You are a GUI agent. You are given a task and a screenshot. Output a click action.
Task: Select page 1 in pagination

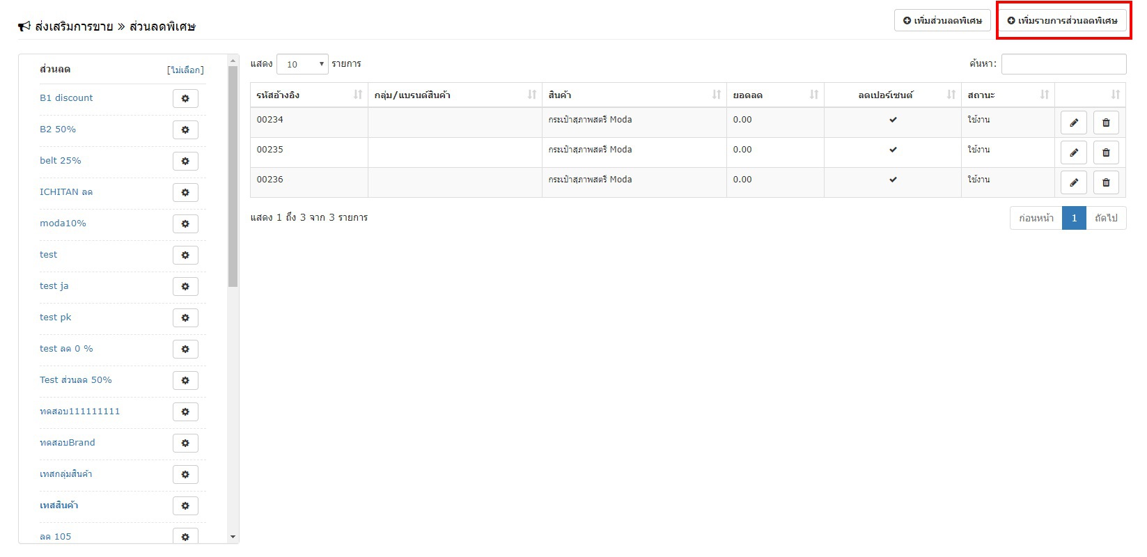tap(1074, 218)
